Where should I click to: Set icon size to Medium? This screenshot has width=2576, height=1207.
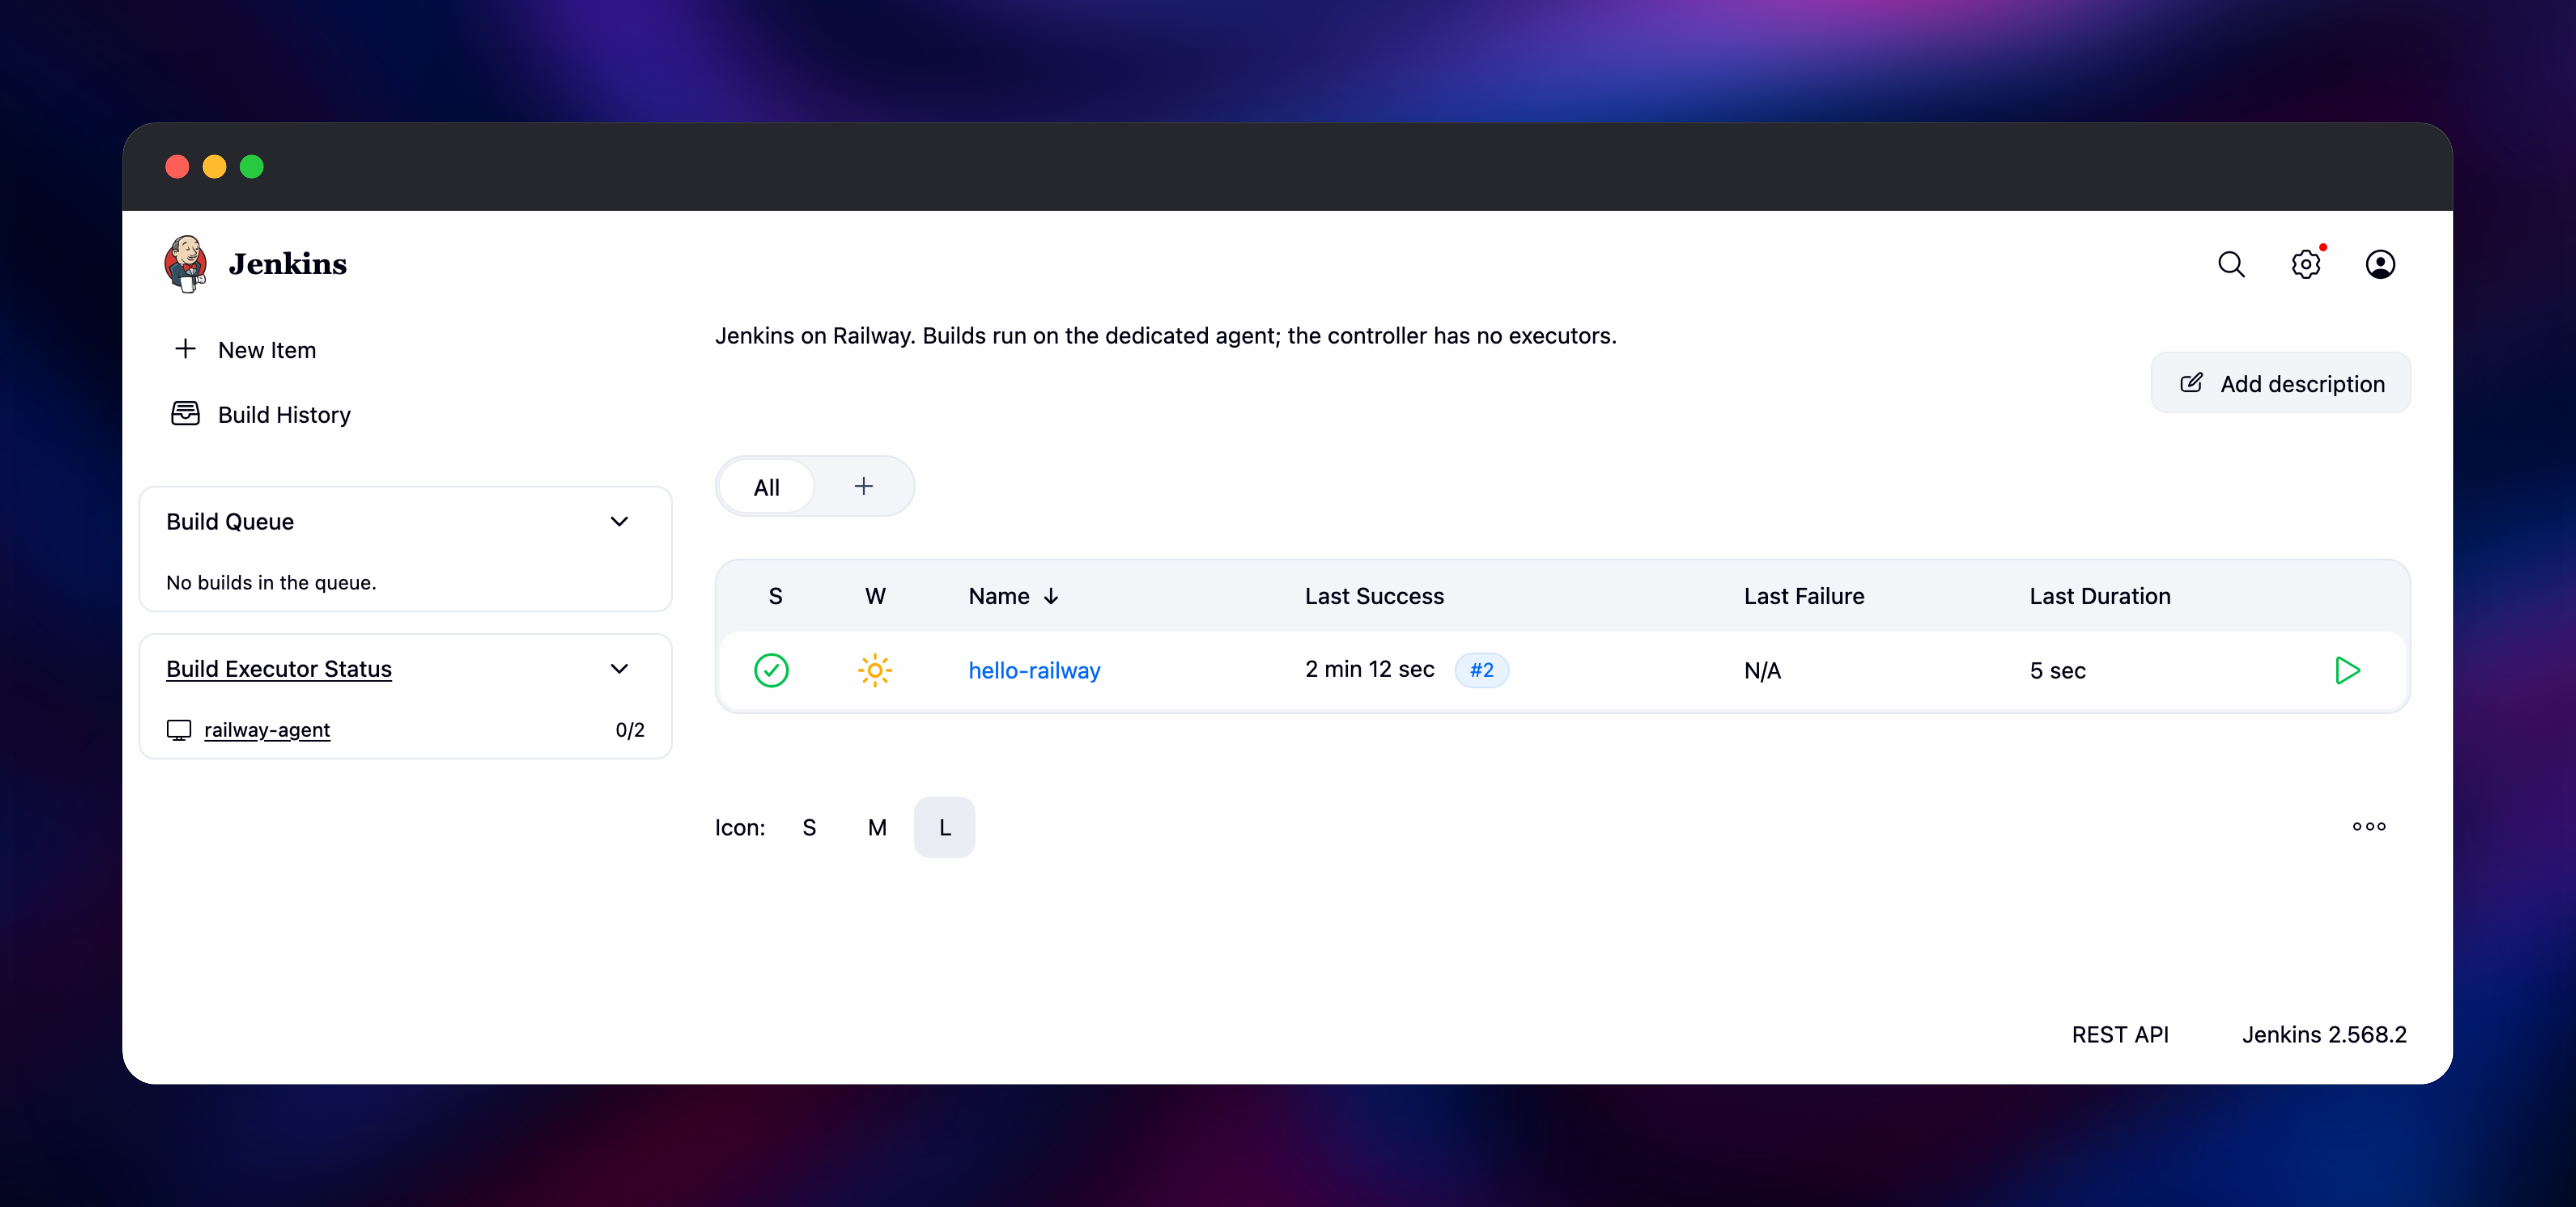tap(877, 827)
